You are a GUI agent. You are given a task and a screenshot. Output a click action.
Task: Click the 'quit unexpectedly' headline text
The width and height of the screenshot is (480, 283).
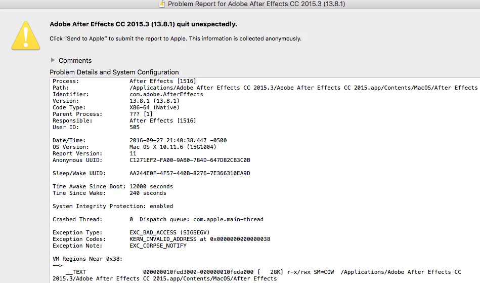143,24
